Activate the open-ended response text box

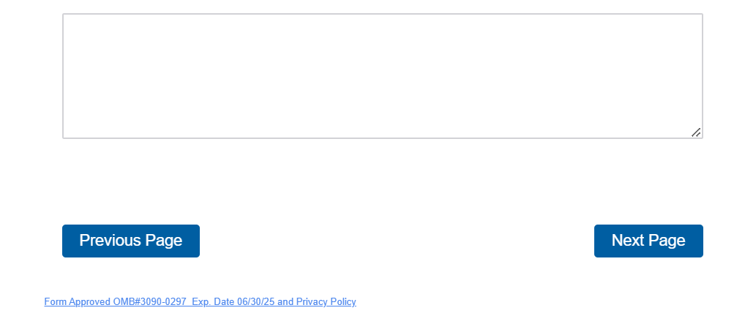click(382, 75)
